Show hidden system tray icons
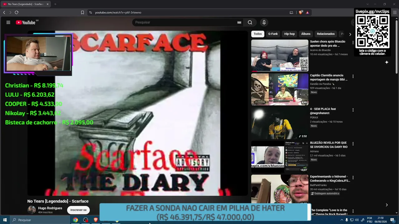Viewport: 399px width, 224px height. coord(342,220)
